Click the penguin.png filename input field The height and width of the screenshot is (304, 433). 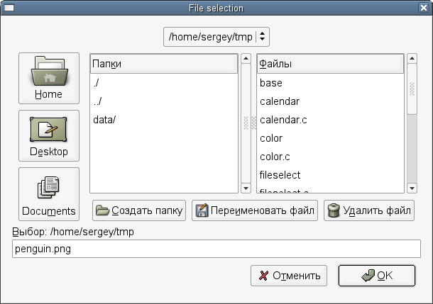217,249
